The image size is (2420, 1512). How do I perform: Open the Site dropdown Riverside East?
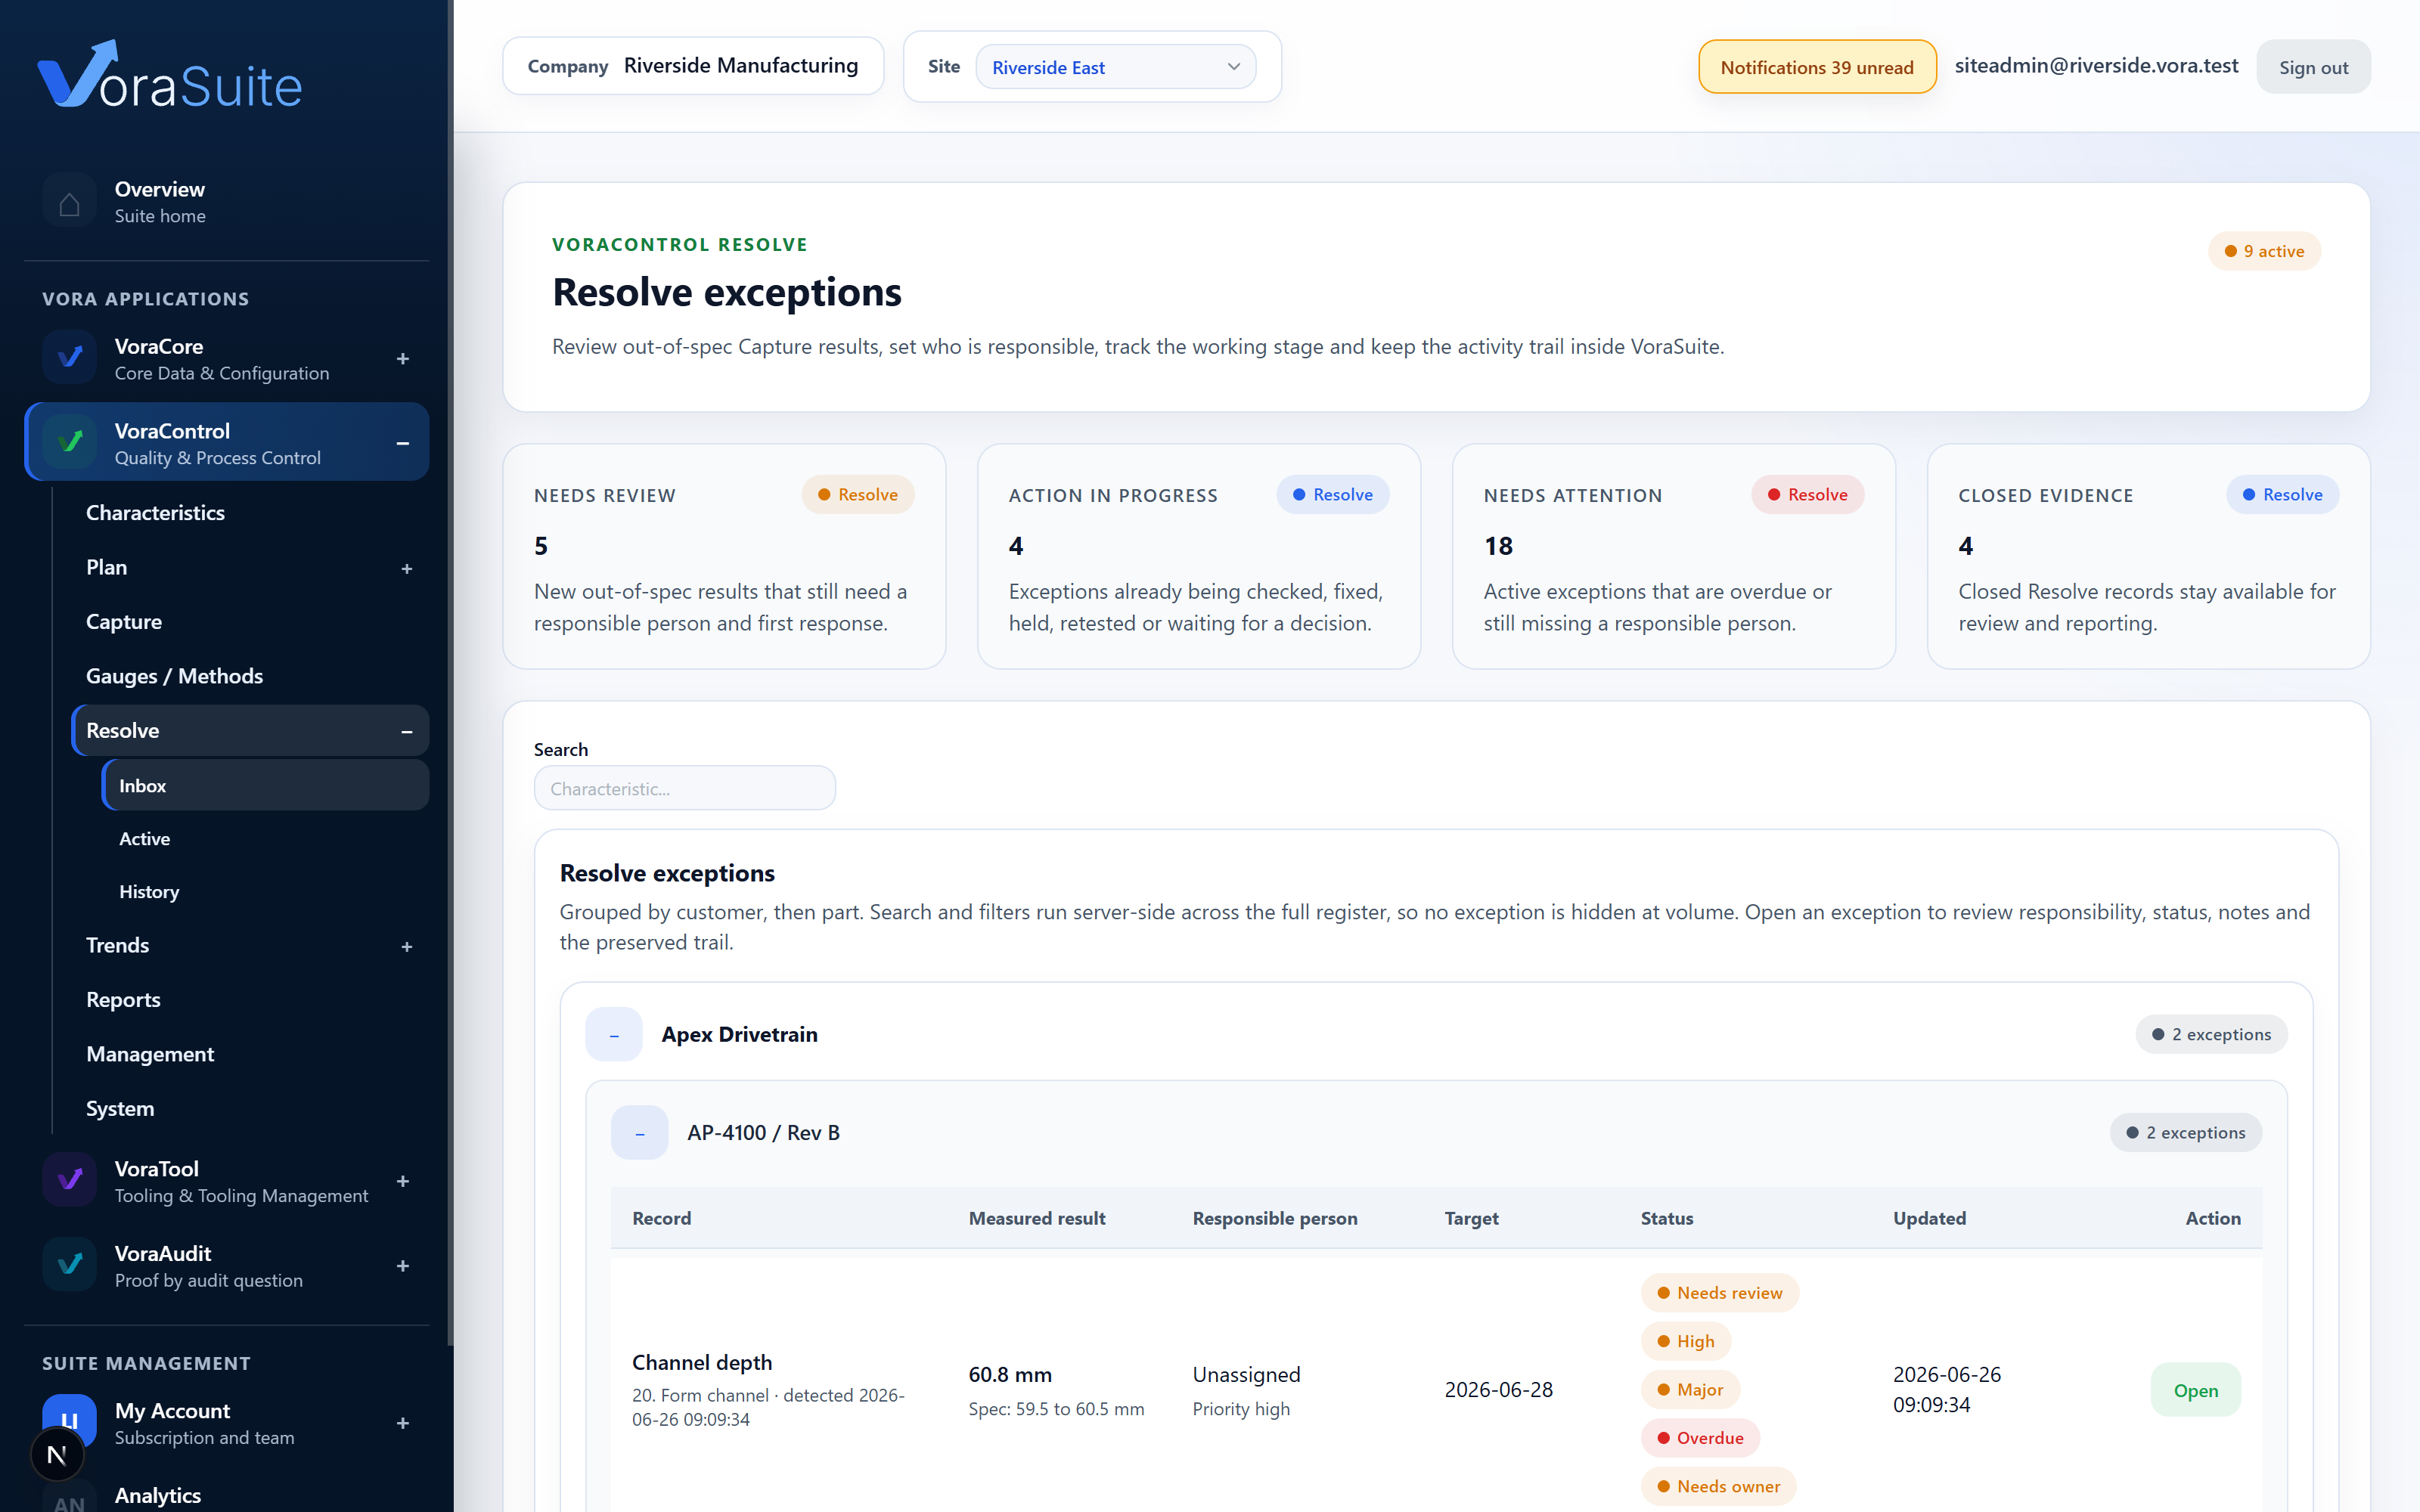1115,67
